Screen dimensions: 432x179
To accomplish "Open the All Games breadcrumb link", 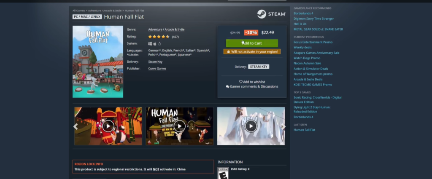I will pos(79,10).
